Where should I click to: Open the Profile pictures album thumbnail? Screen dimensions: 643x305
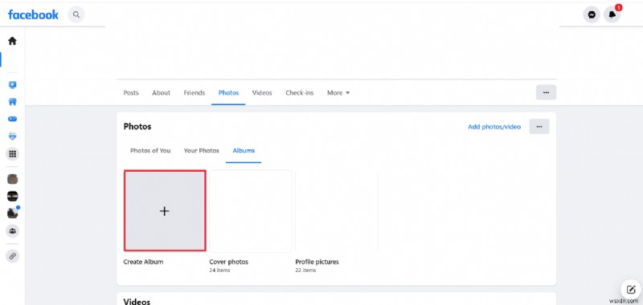coord(336,211)
